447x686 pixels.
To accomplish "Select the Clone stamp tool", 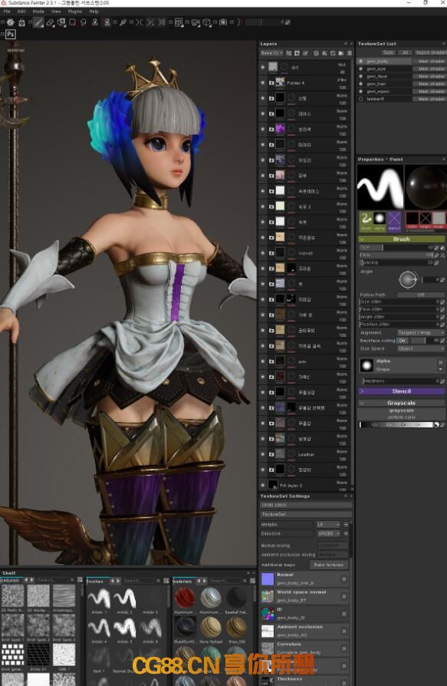I will (95, 22).
